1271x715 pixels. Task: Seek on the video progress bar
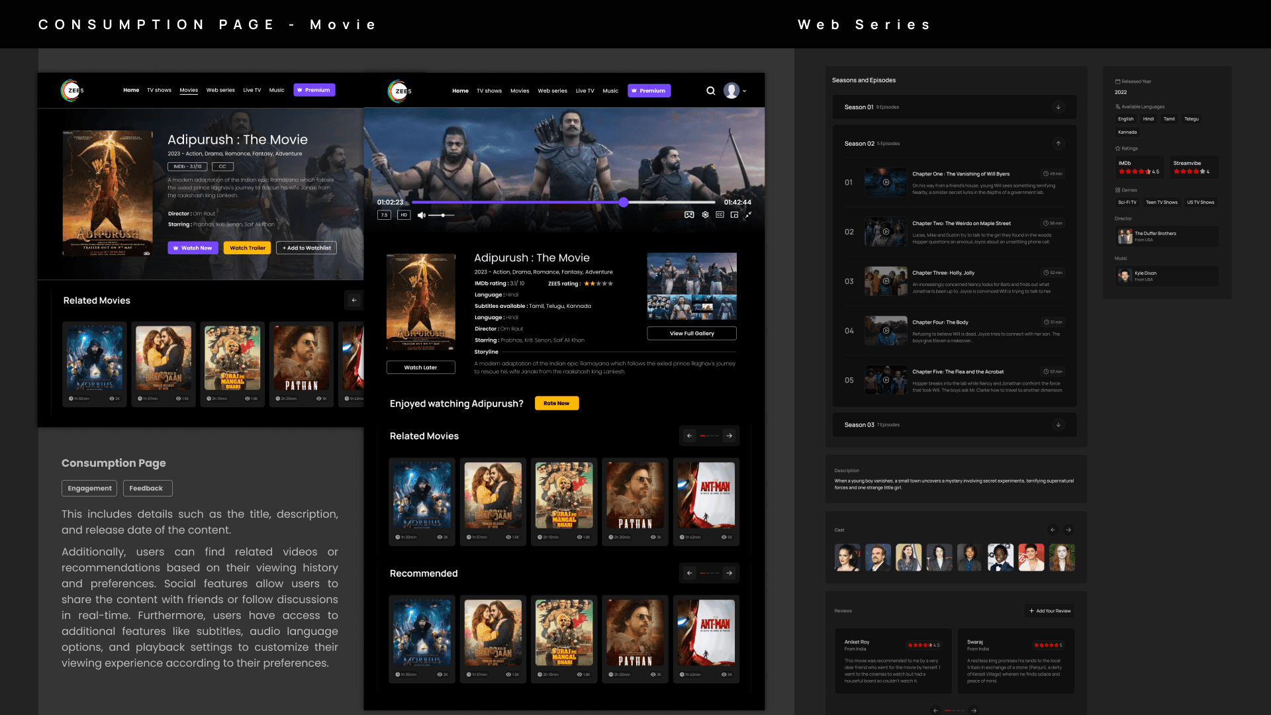(563, 203)
